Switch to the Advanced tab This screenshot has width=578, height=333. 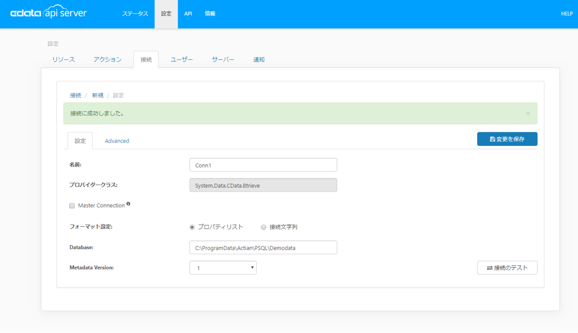click(x=117, y=141)
